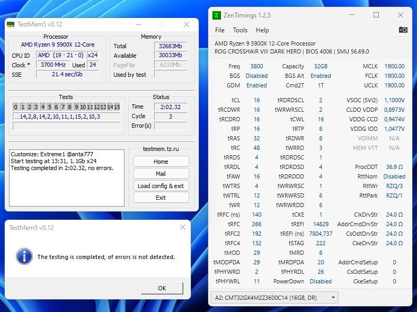Click the blue information icon in dialog
417x312 pixels.
point(24,256)
